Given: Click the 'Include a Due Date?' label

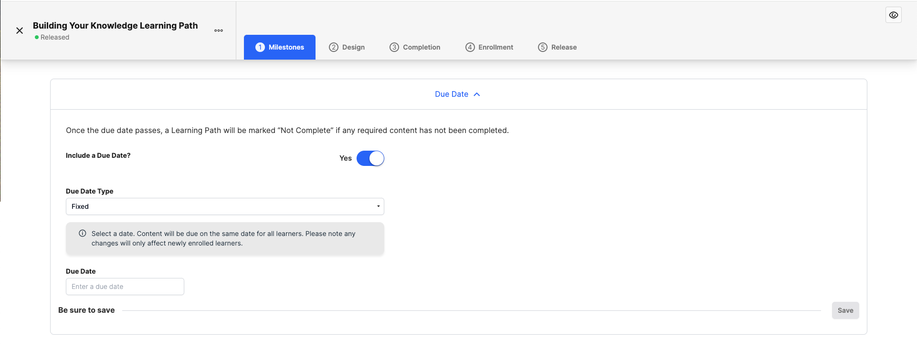Looking at the screenshot, I should point(98,155).
